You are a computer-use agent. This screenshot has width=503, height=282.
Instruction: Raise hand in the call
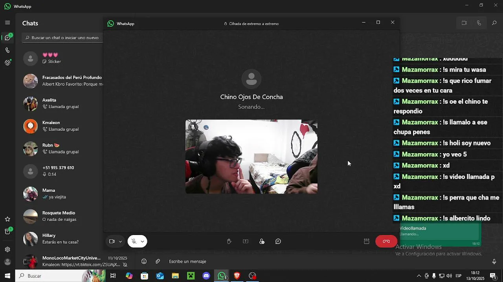coord(229,241)
